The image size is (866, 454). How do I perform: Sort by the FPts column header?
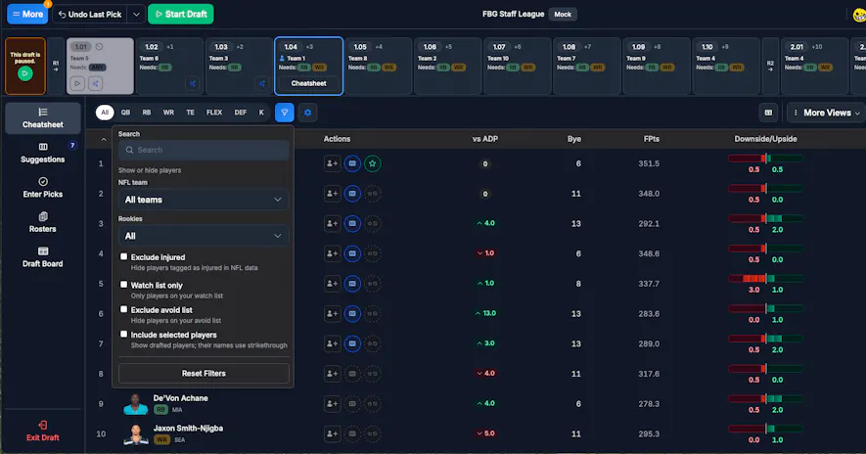point(651,139)
